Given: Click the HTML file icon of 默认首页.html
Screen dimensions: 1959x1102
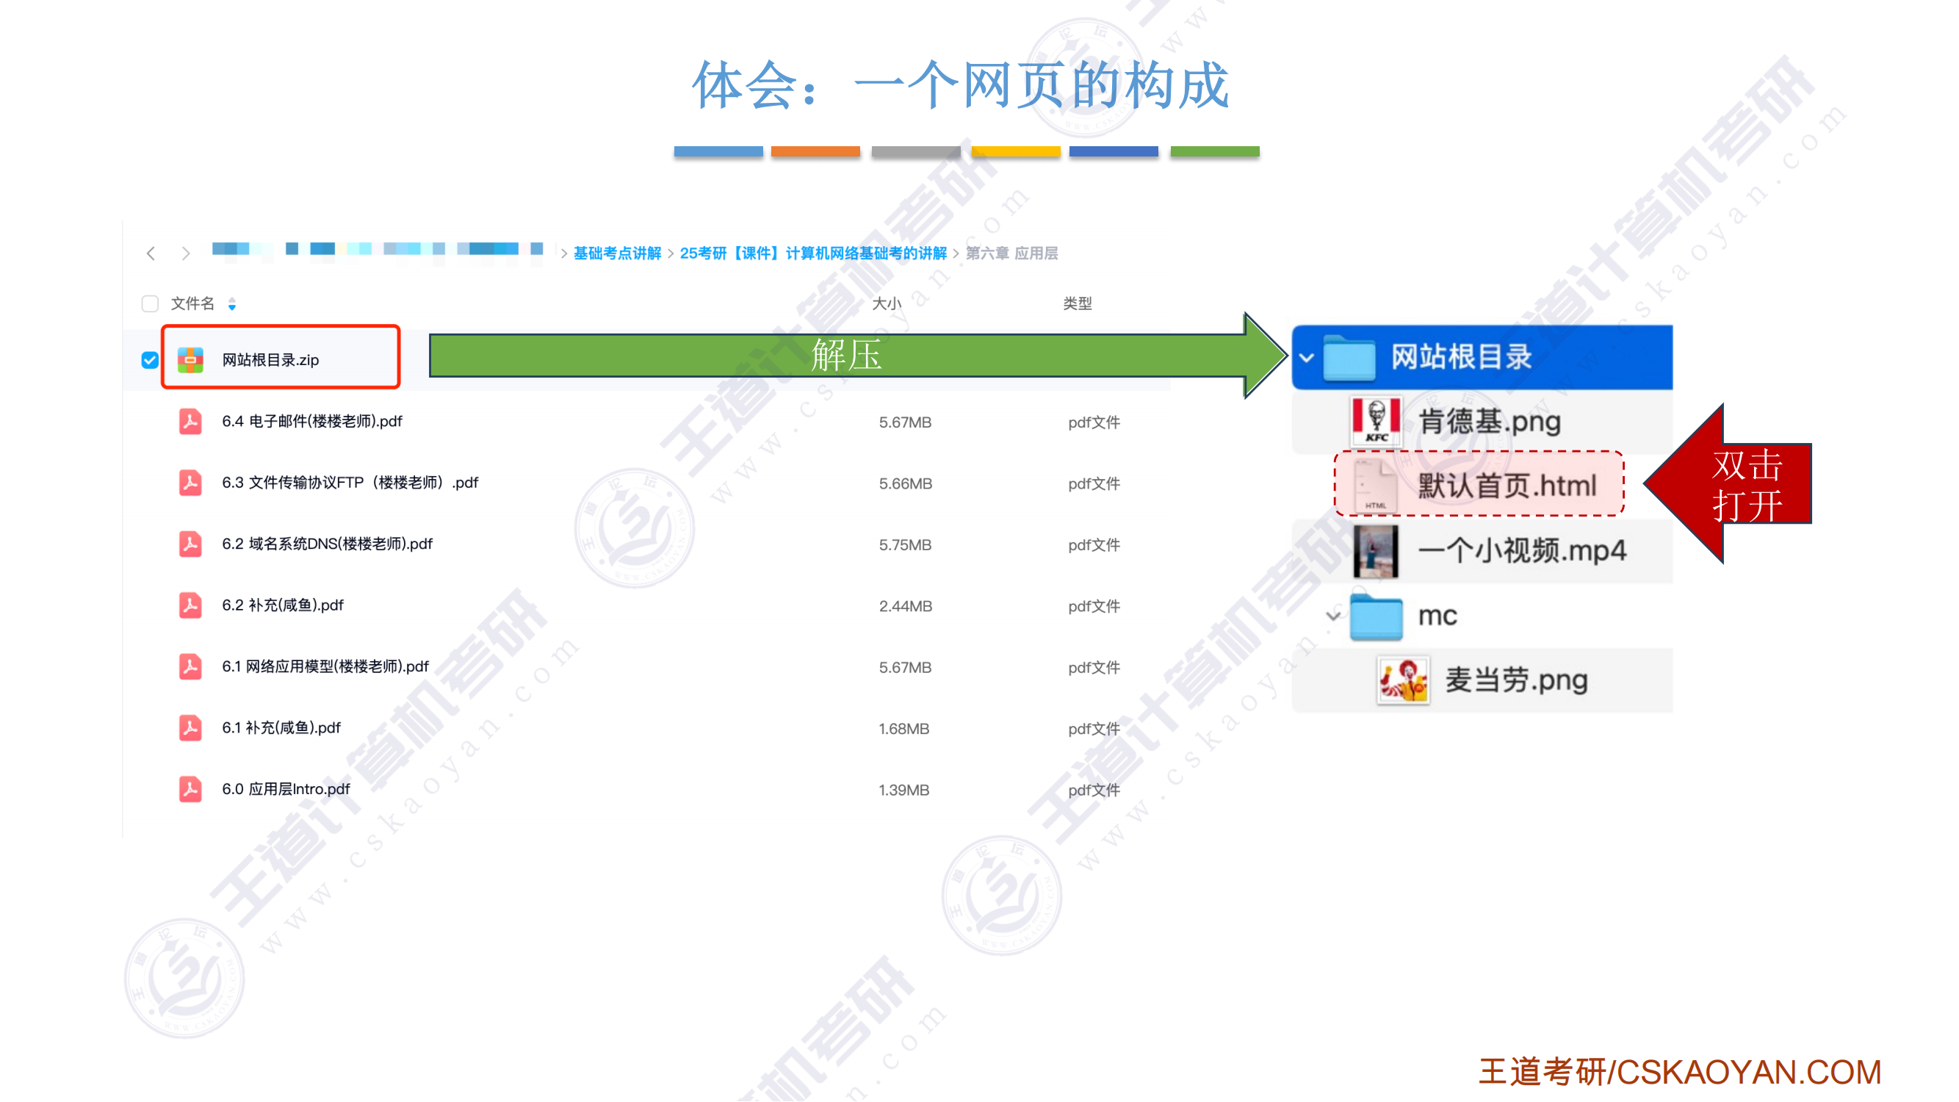Looking at the screenshot, I should pos(1376,485).
